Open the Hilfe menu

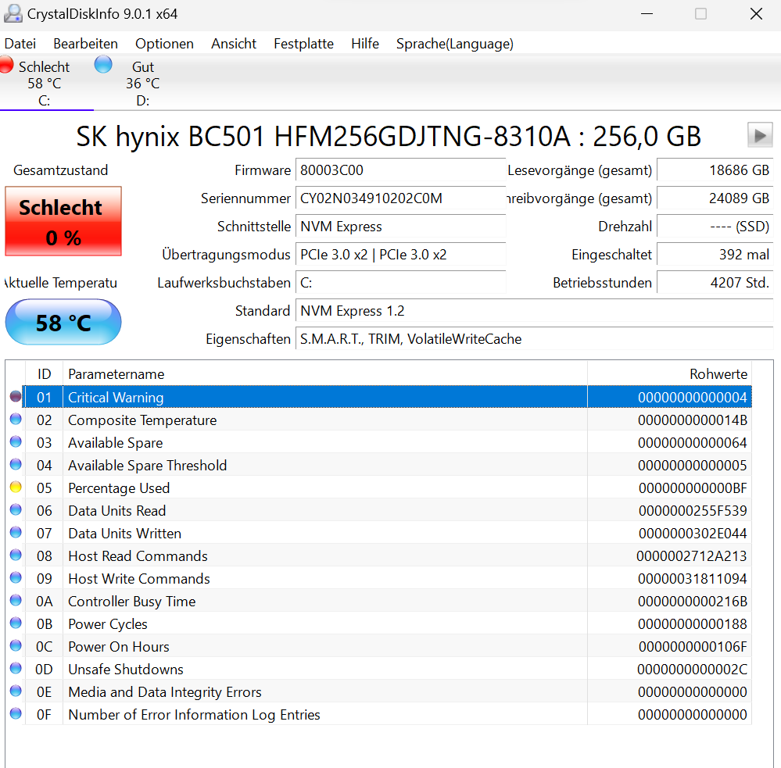point(364,44)
